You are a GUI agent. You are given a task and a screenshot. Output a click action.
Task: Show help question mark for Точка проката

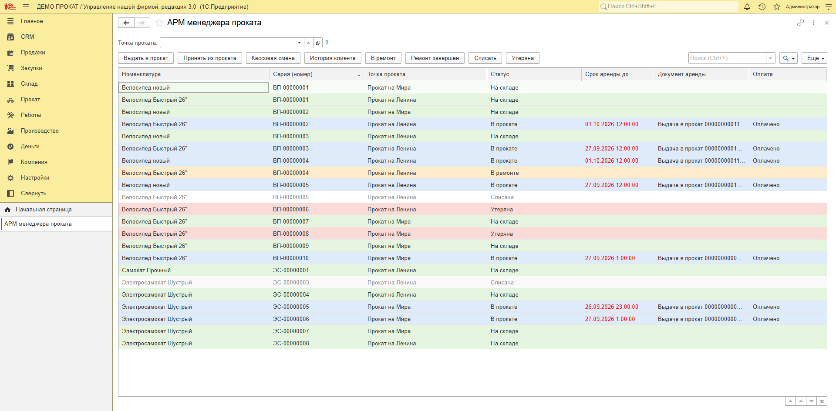[x=327, y=43]
